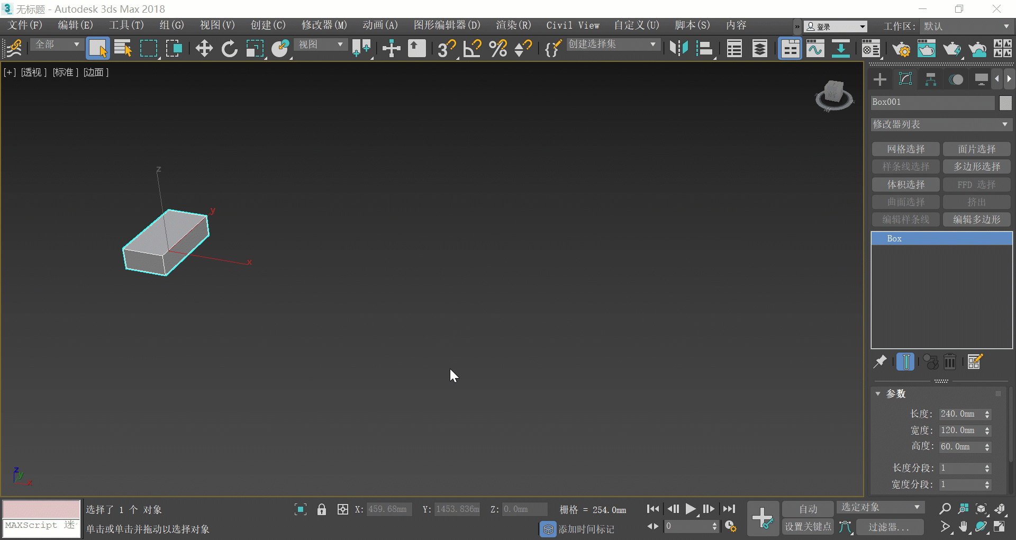The height and width of the screenshot is (540, 1016).
Task: Open the Material Editor
Action: [870, 49]
